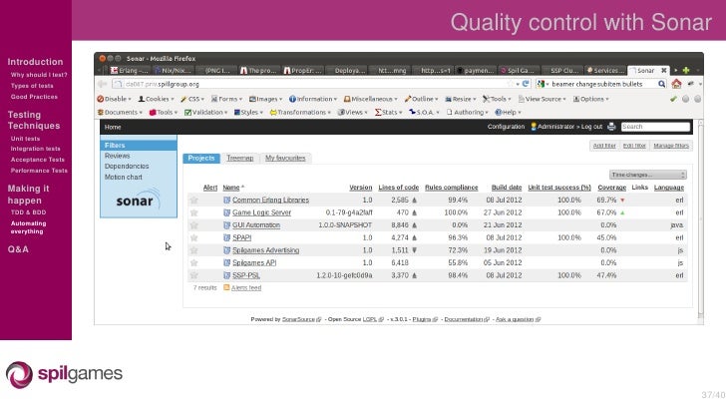Open the Resize dropdown in developer toolbar
Viewport: 726px width, 409px height.
(x=461, y=99)
